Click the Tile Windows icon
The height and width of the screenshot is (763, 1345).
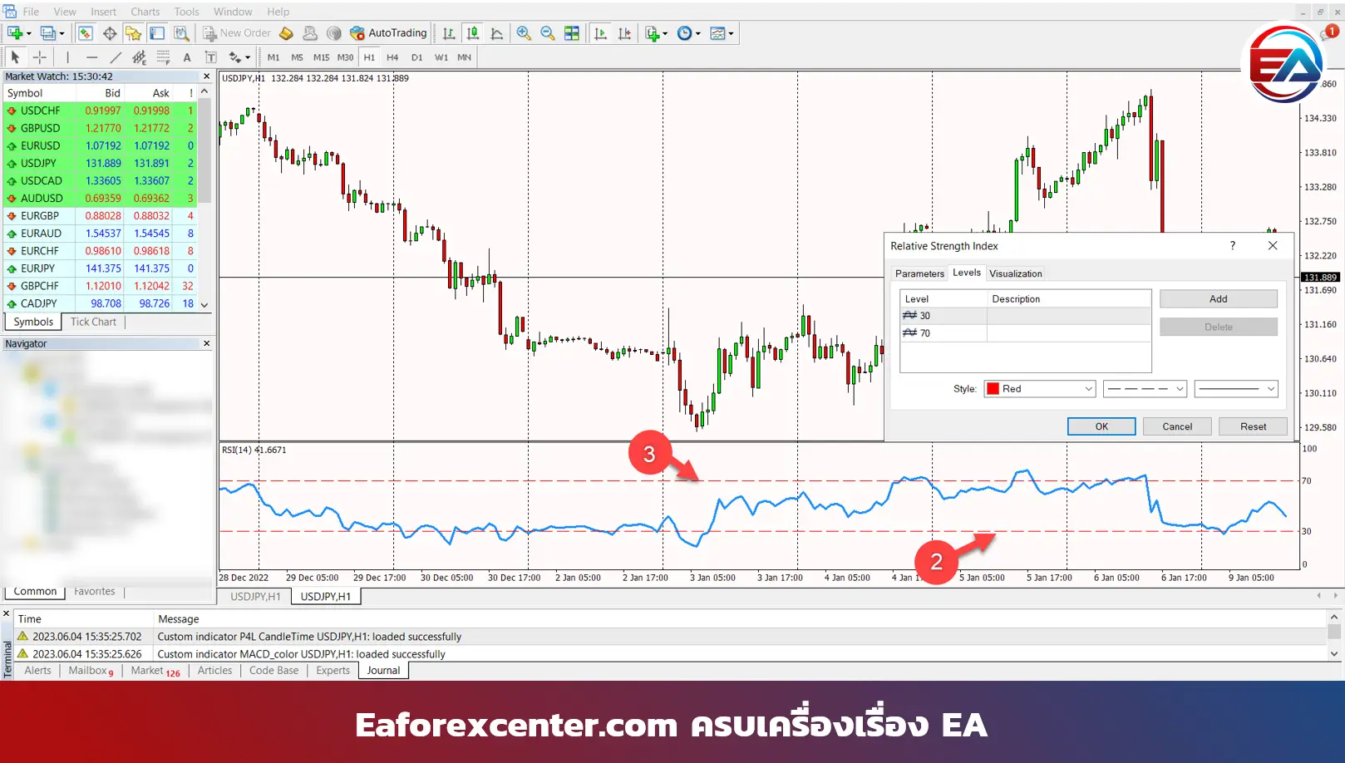tap(572, 33)
